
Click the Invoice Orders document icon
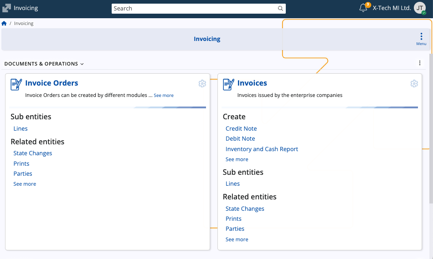point(16,84)
